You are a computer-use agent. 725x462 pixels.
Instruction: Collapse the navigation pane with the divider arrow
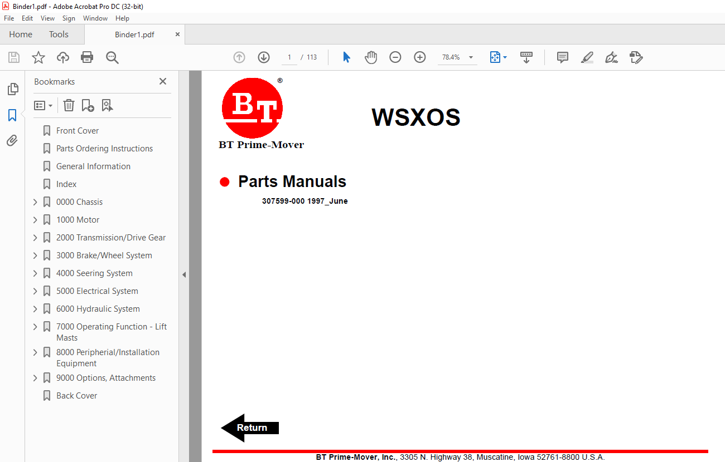click(184, 274)
